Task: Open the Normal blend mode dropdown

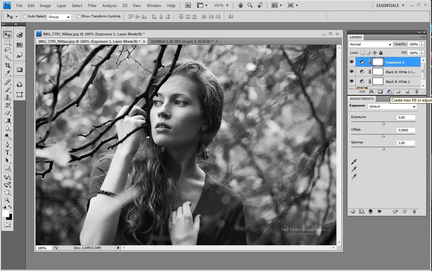Action: coord(371,44)
